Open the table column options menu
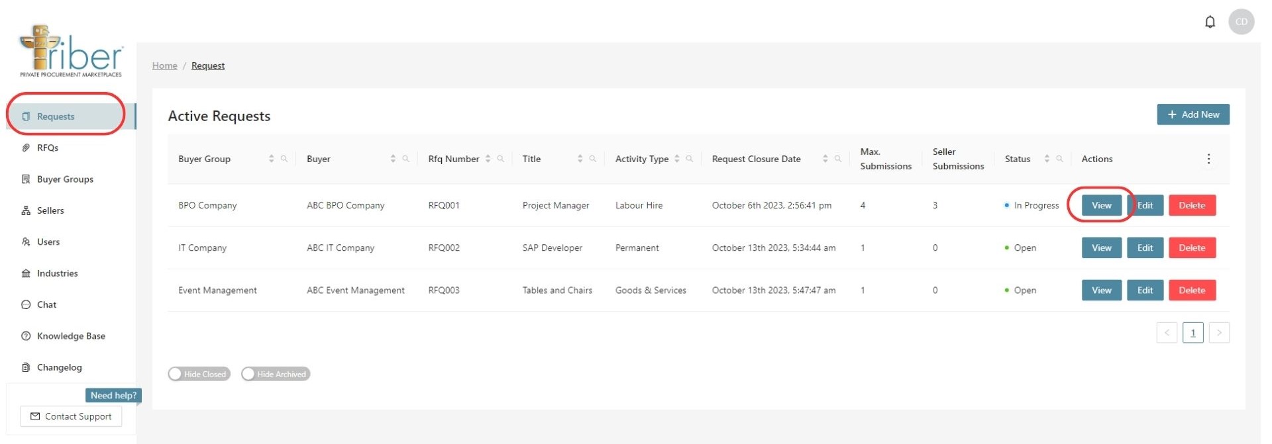The width and height of the screenshot is (1272, 444). click(1208, 159)
